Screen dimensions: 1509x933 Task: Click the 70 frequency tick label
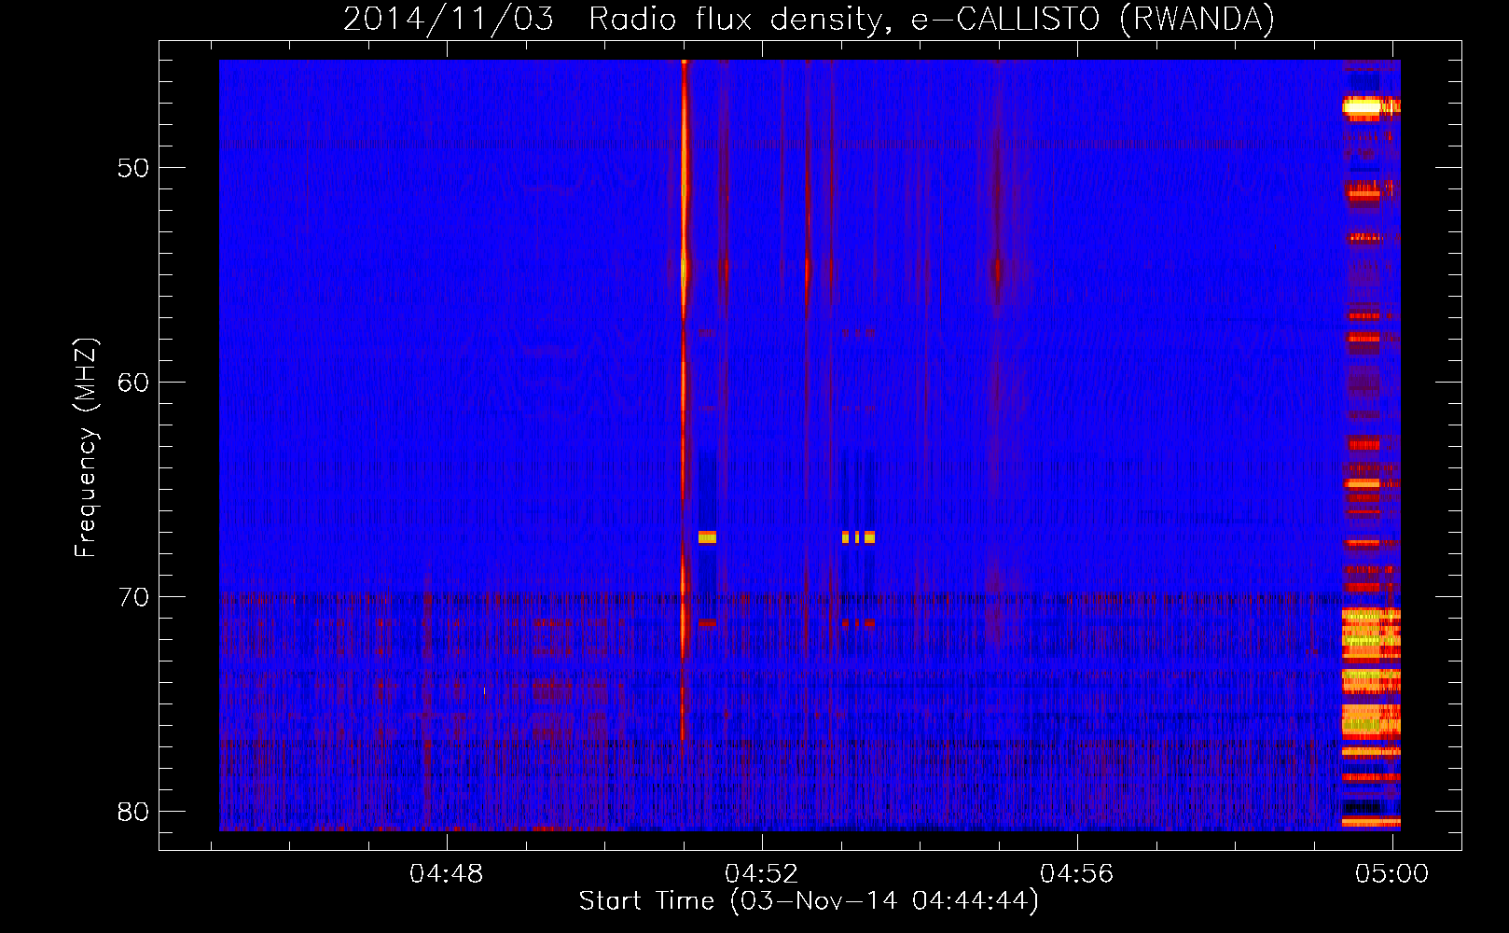click(133, 597)
